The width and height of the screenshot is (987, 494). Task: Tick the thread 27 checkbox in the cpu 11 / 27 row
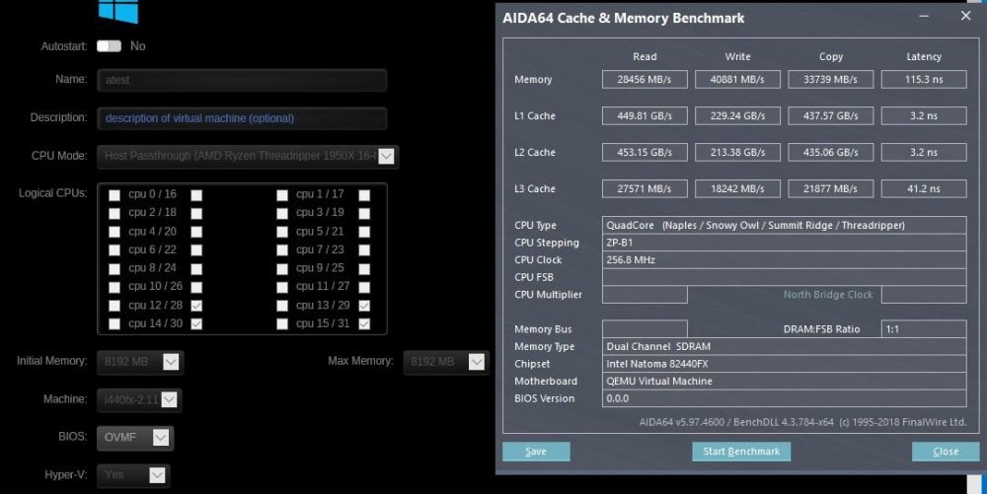click(x=364, y=287)
